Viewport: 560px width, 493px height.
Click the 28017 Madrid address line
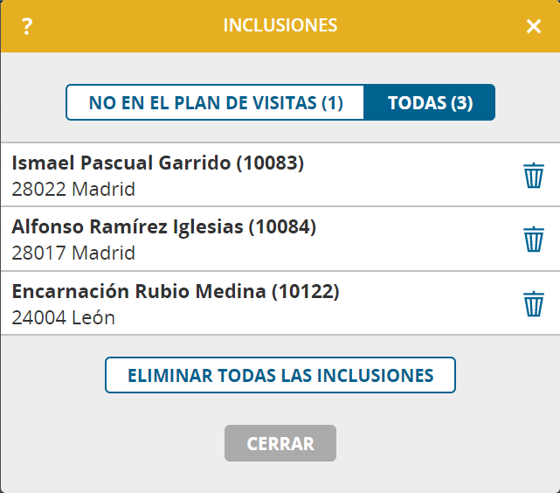[x=73, y=253]
